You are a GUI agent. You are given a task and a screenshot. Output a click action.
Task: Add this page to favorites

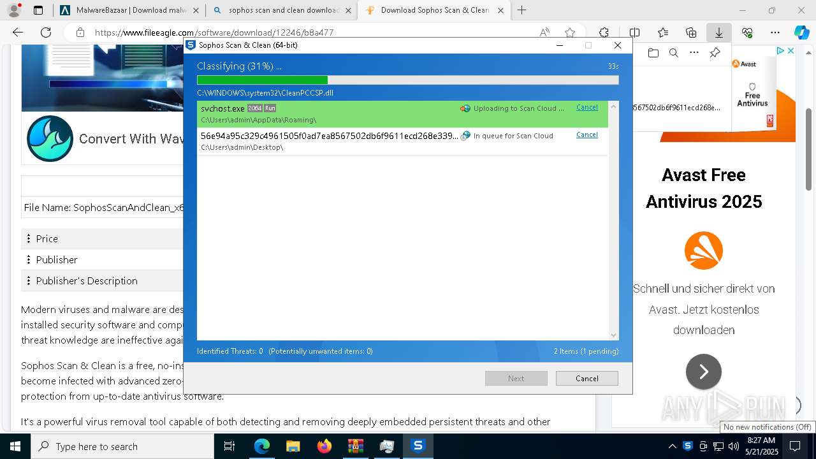point(570,33)
